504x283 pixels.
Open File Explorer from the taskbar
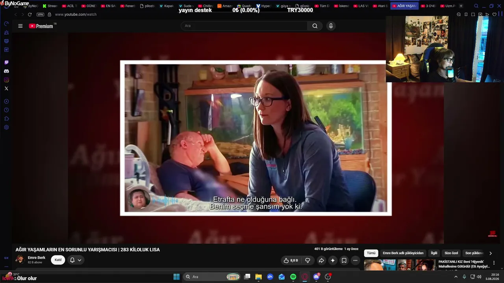[x=259, y=277]
